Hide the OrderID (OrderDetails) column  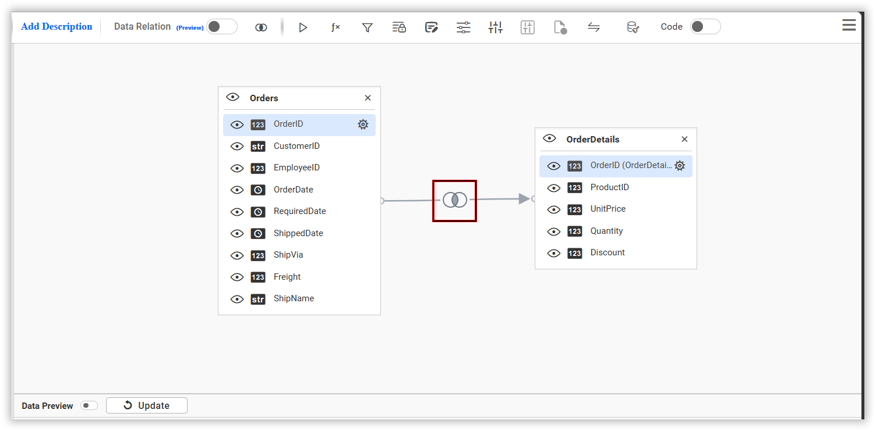pos(553,166)
